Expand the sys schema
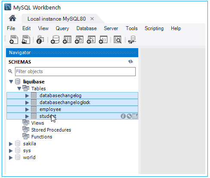210x178 pixels. [x=11, y=150]
